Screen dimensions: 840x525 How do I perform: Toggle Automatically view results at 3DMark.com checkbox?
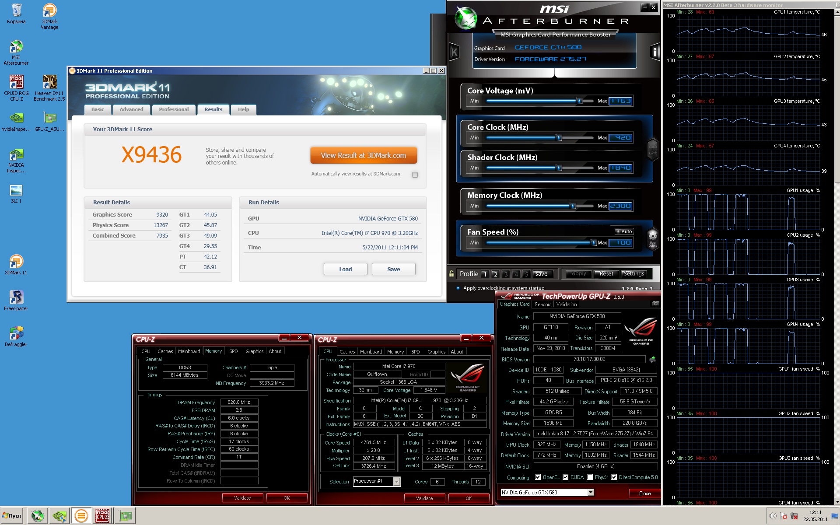coord(415,175)
